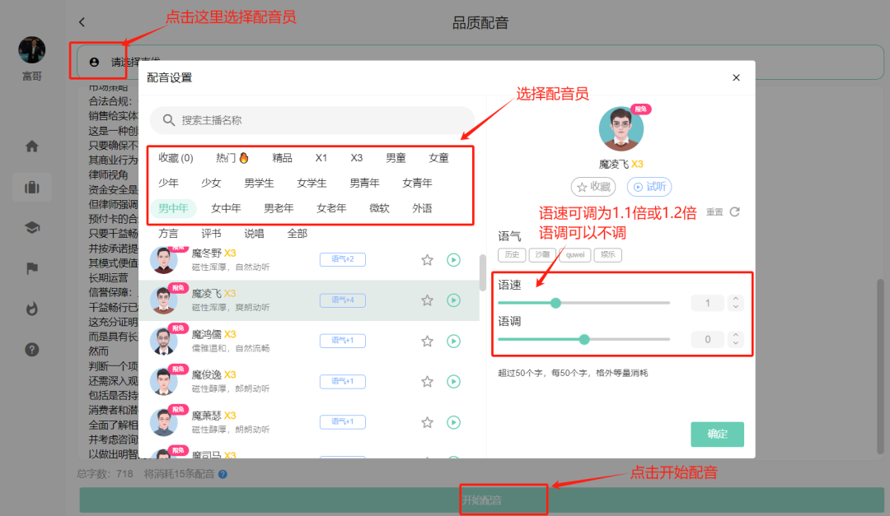
Task: Favorite 魔冬野 with the star icon
Action: [x=428, y=260]
